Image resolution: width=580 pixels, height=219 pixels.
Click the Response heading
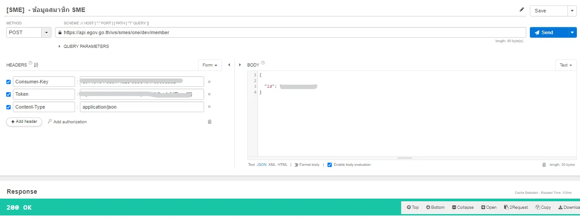pyautogui.click(x=22, y=192)
